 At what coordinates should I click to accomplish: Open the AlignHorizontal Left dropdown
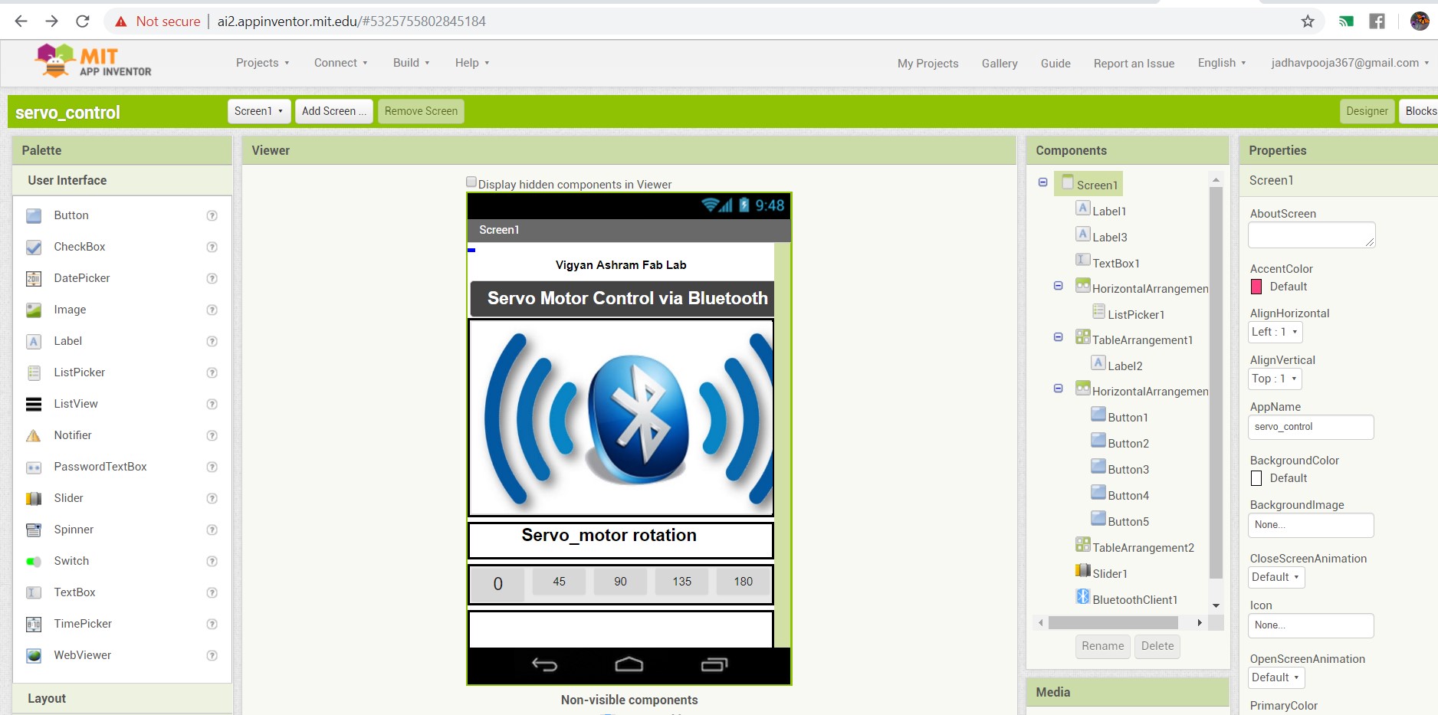1275,332
